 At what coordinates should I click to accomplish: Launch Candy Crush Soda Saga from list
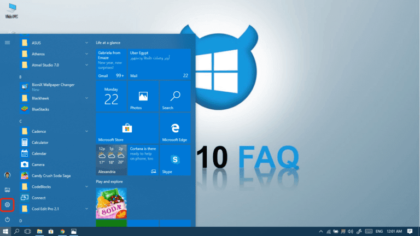tap(54, 175)
